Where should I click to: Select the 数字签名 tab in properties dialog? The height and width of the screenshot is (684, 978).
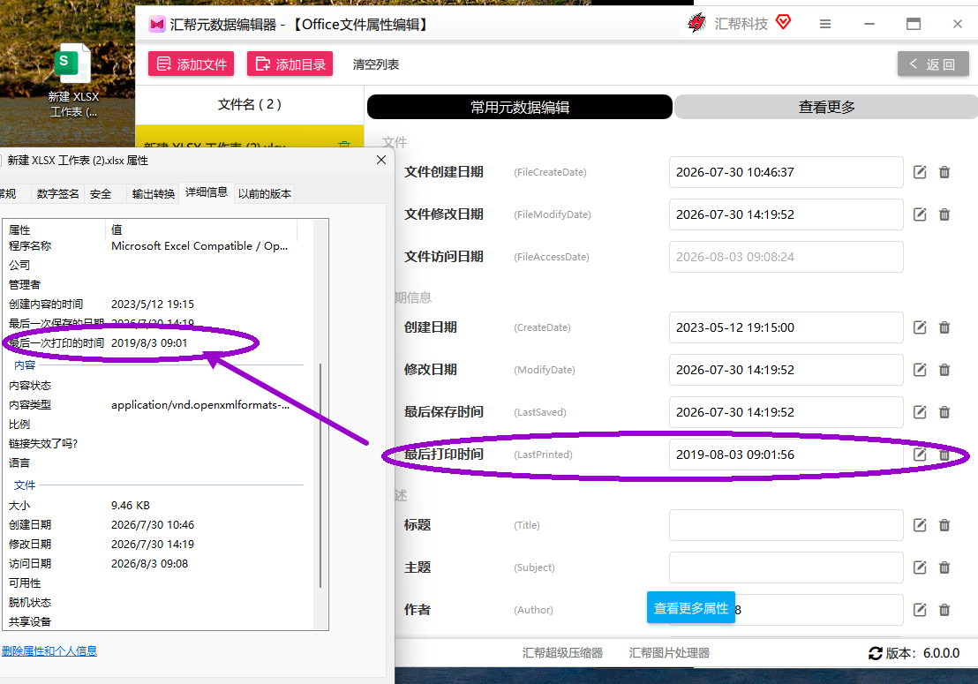coord(58,194)
